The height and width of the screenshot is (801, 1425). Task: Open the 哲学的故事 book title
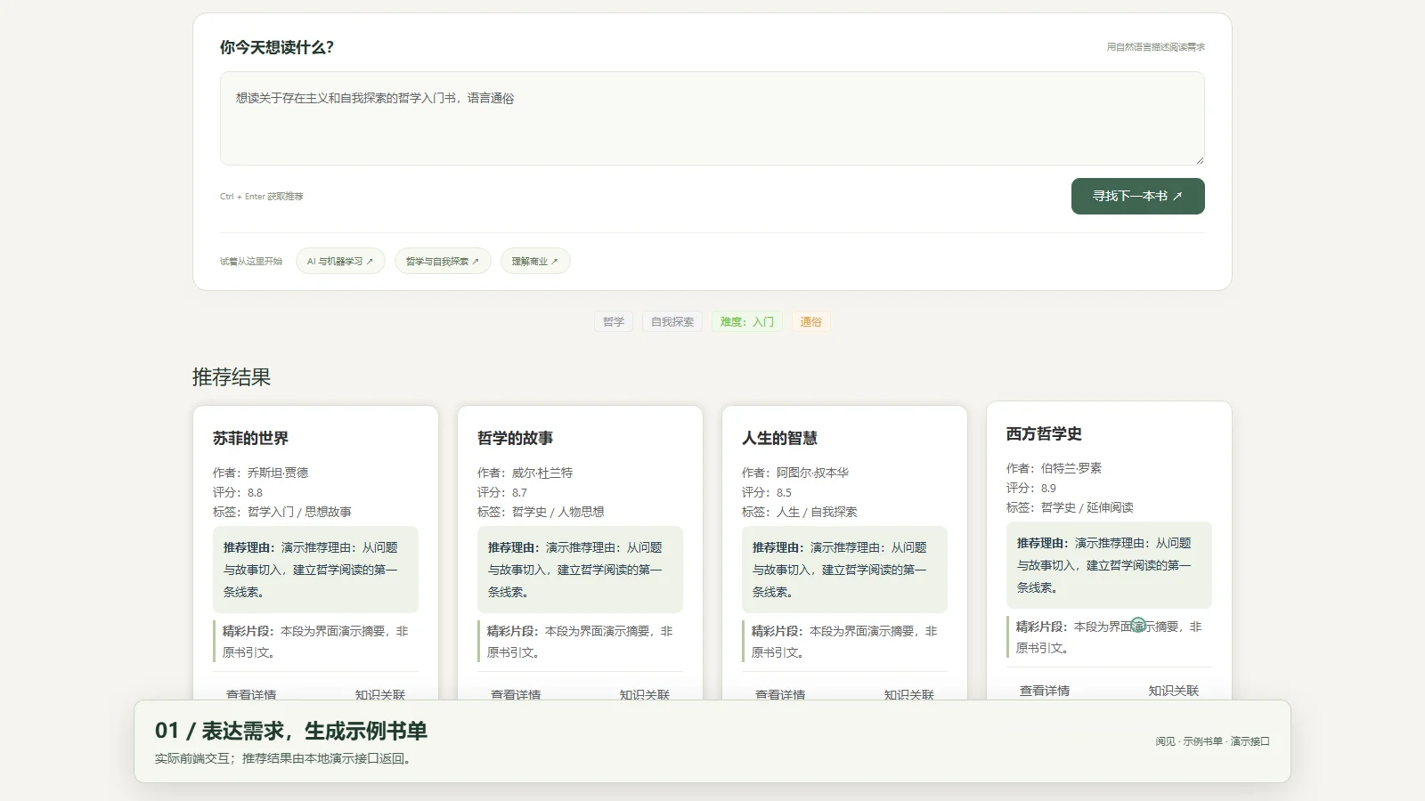pyautogui.click(x=515, y=438)
